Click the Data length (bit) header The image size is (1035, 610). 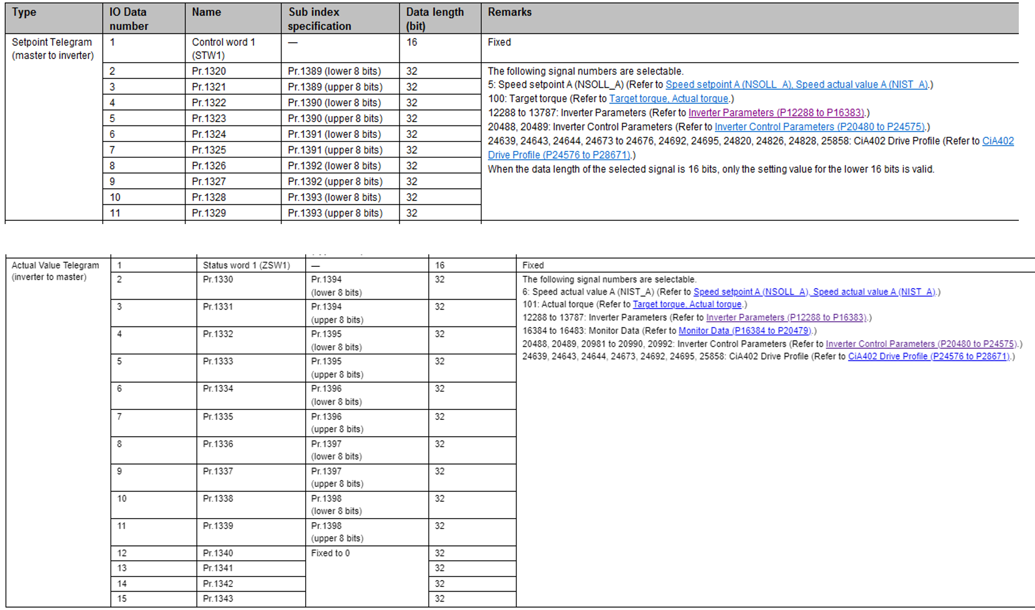coord(440,19)
